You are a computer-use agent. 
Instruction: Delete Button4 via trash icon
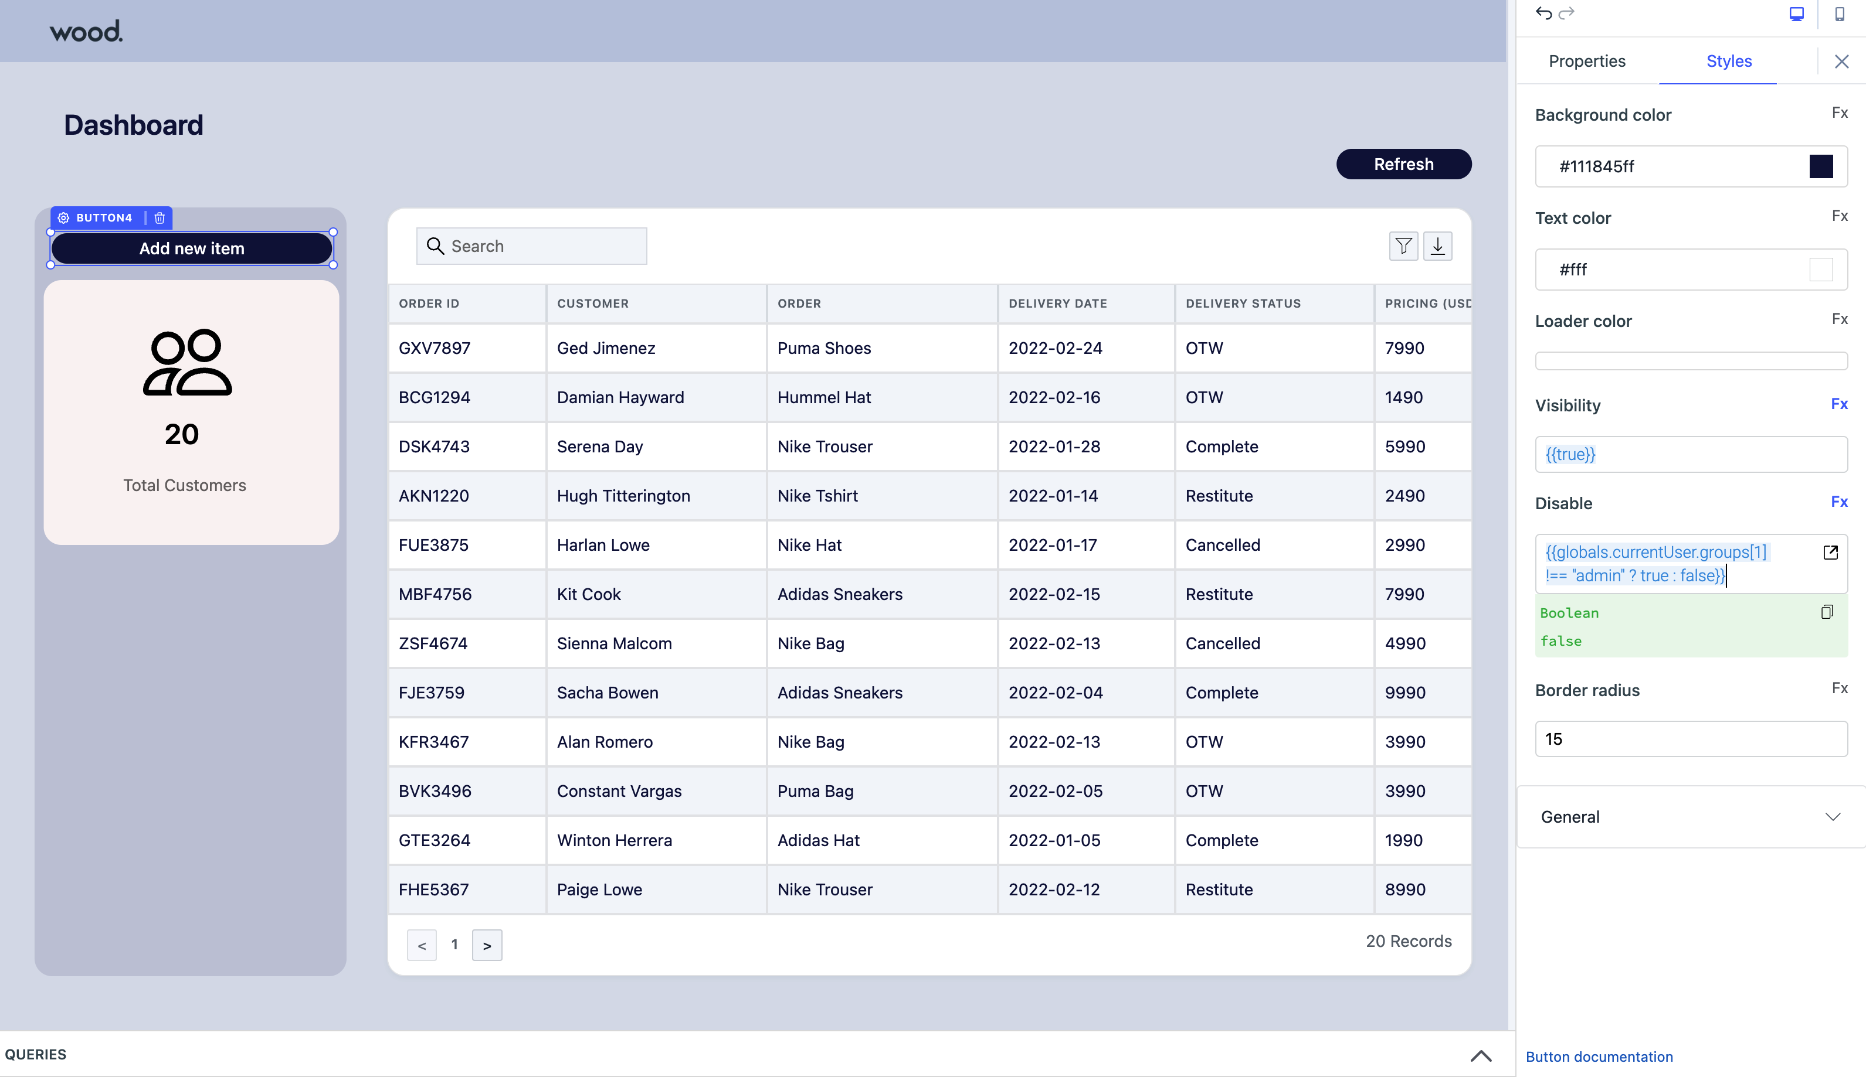tap(160, 218)
